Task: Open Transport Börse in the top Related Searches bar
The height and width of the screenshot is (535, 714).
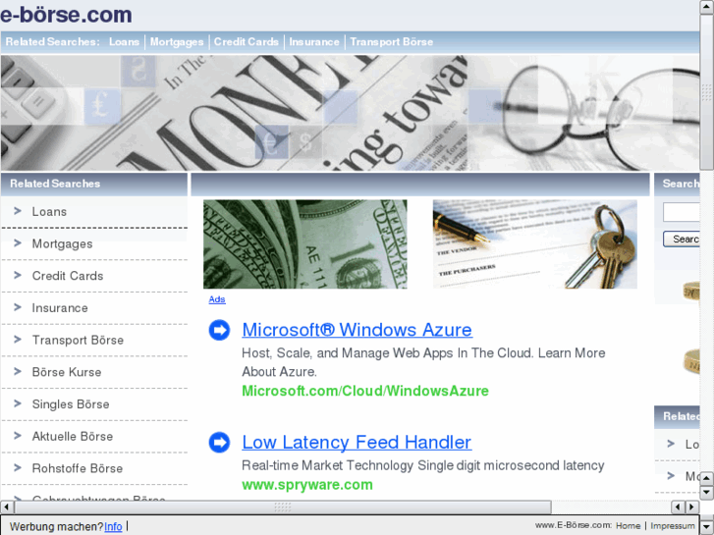Action: [391, 42]
